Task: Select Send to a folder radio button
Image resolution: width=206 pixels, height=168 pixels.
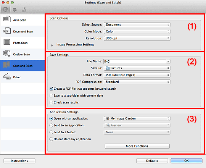Action: pyautogui.click(x=51, y=132)
